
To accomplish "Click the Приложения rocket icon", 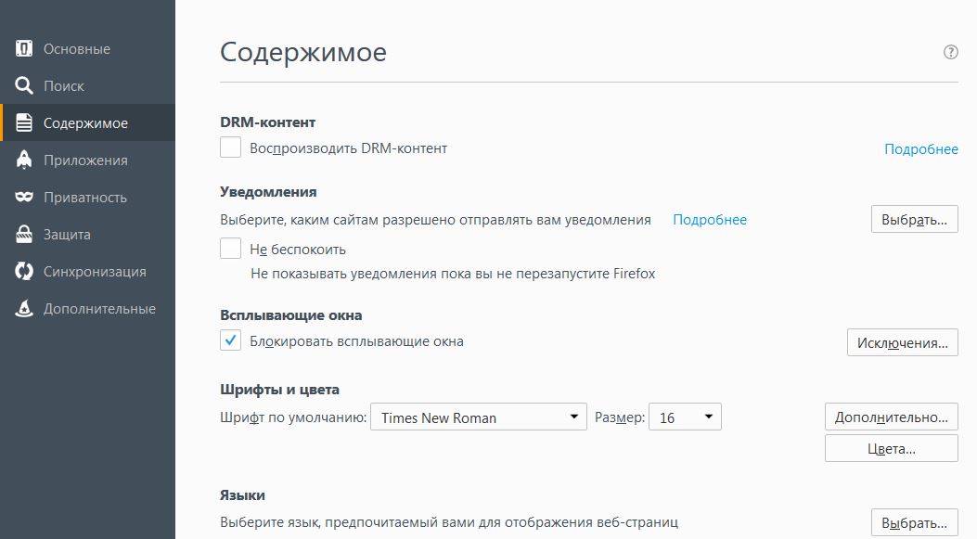I will tap(25, 160).
